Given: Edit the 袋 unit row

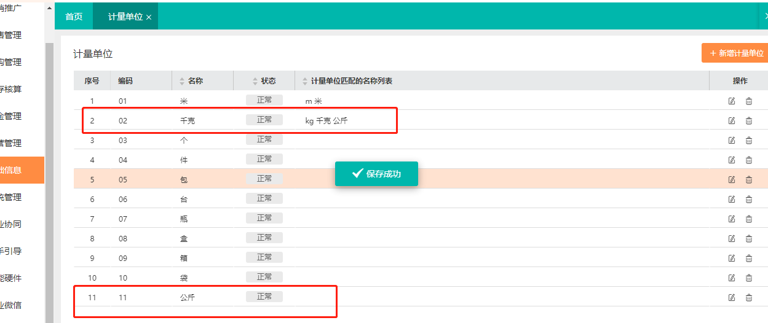Looking at the screenshot, I should [732, 278].
